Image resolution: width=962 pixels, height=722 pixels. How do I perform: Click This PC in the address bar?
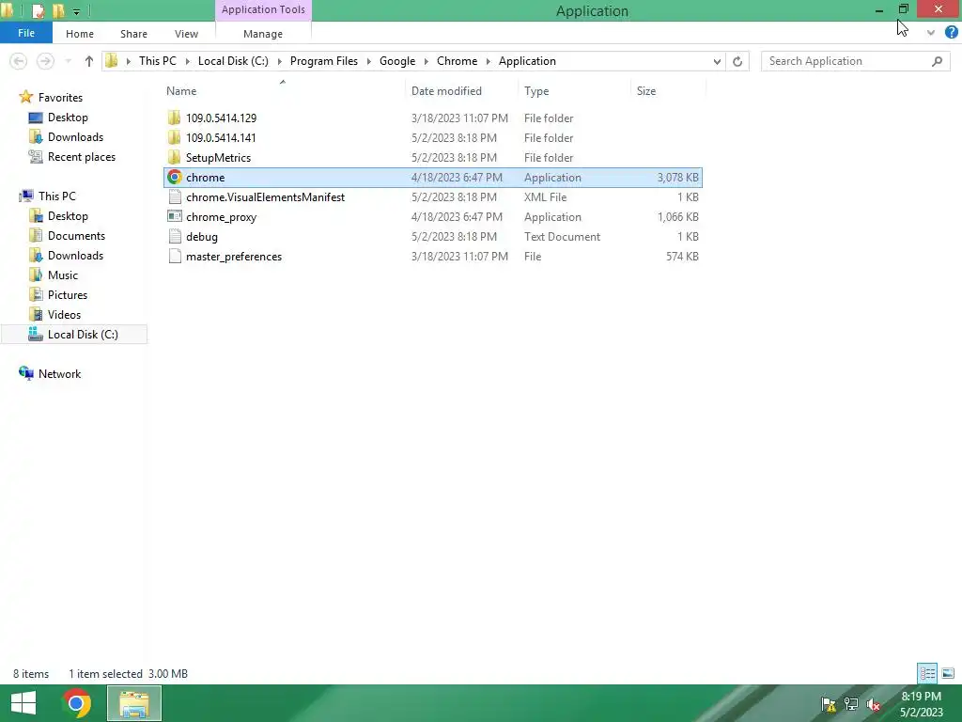tap(158, 61)
